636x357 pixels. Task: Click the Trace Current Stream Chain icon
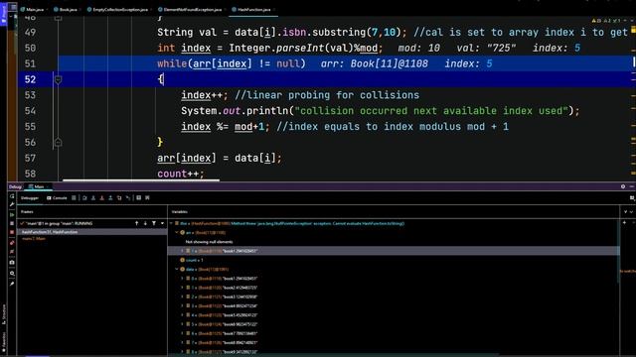point(147,198)
